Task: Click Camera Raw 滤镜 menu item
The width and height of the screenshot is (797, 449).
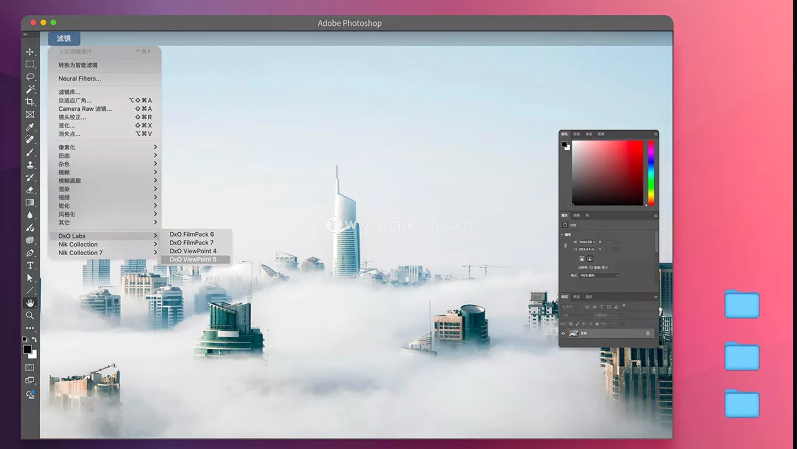Action: tap(85, 109)
